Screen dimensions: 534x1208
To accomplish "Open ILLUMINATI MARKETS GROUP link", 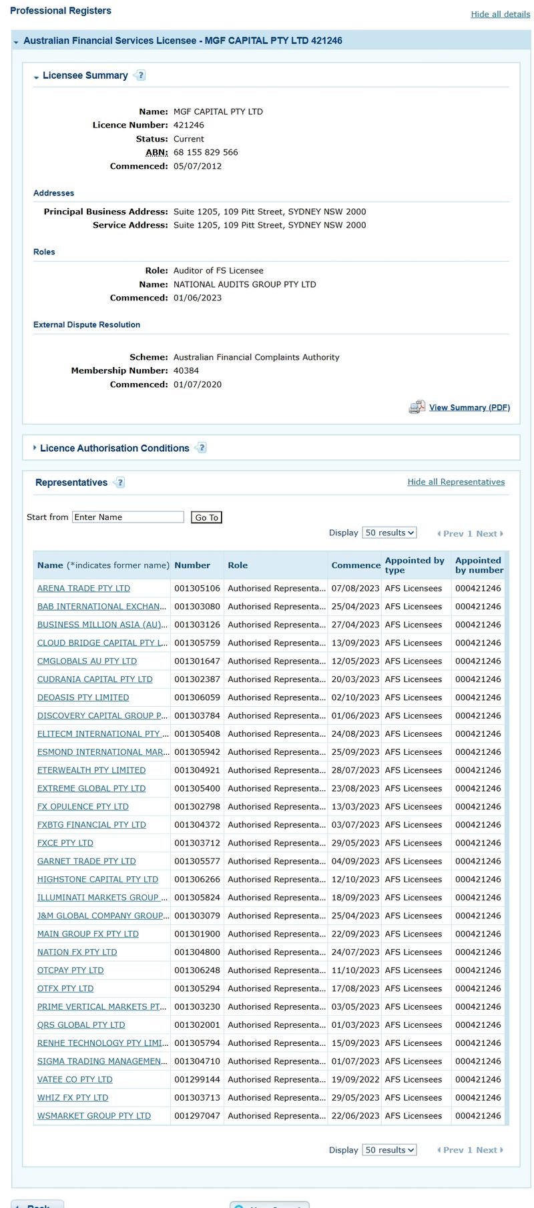I will pos(102,897).
